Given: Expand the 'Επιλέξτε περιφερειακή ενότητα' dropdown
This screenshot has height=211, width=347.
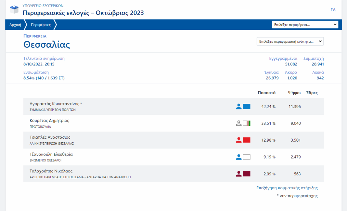Looking at the screenshot, I should (x=290, y=41).
